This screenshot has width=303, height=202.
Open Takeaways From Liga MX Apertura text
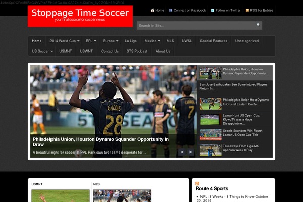coord(240,148)
